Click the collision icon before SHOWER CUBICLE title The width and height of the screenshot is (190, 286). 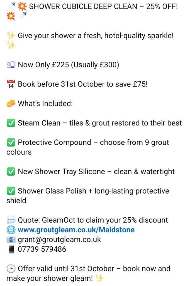(22, 7)
